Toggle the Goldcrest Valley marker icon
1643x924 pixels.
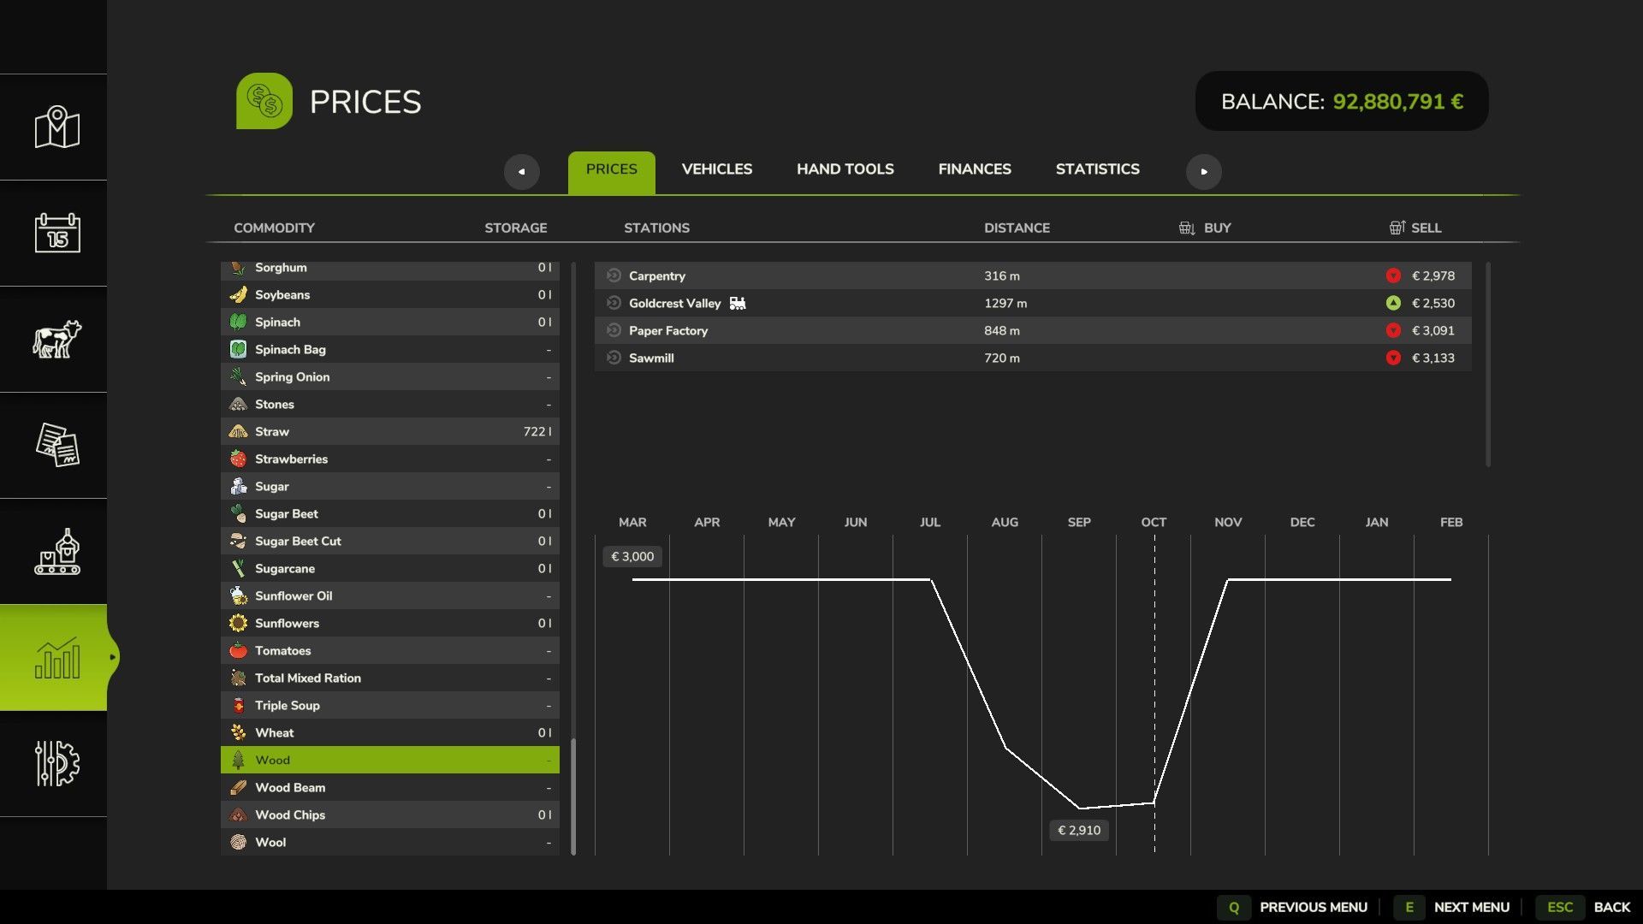[x=614, y=303]
